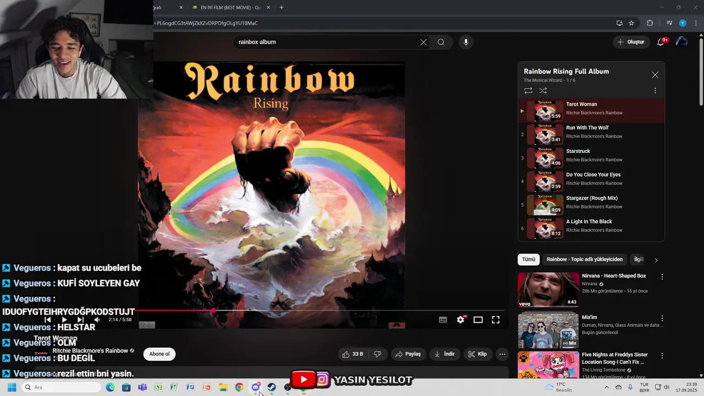
Task: Click the YouTube search magnifier button
Action: click(441, 42)
